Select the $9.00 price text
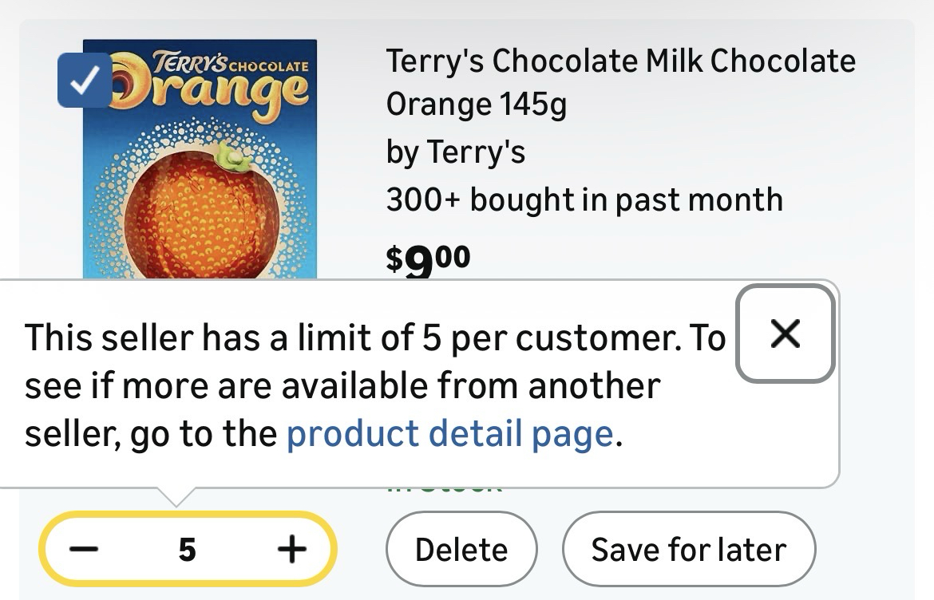 428,260
